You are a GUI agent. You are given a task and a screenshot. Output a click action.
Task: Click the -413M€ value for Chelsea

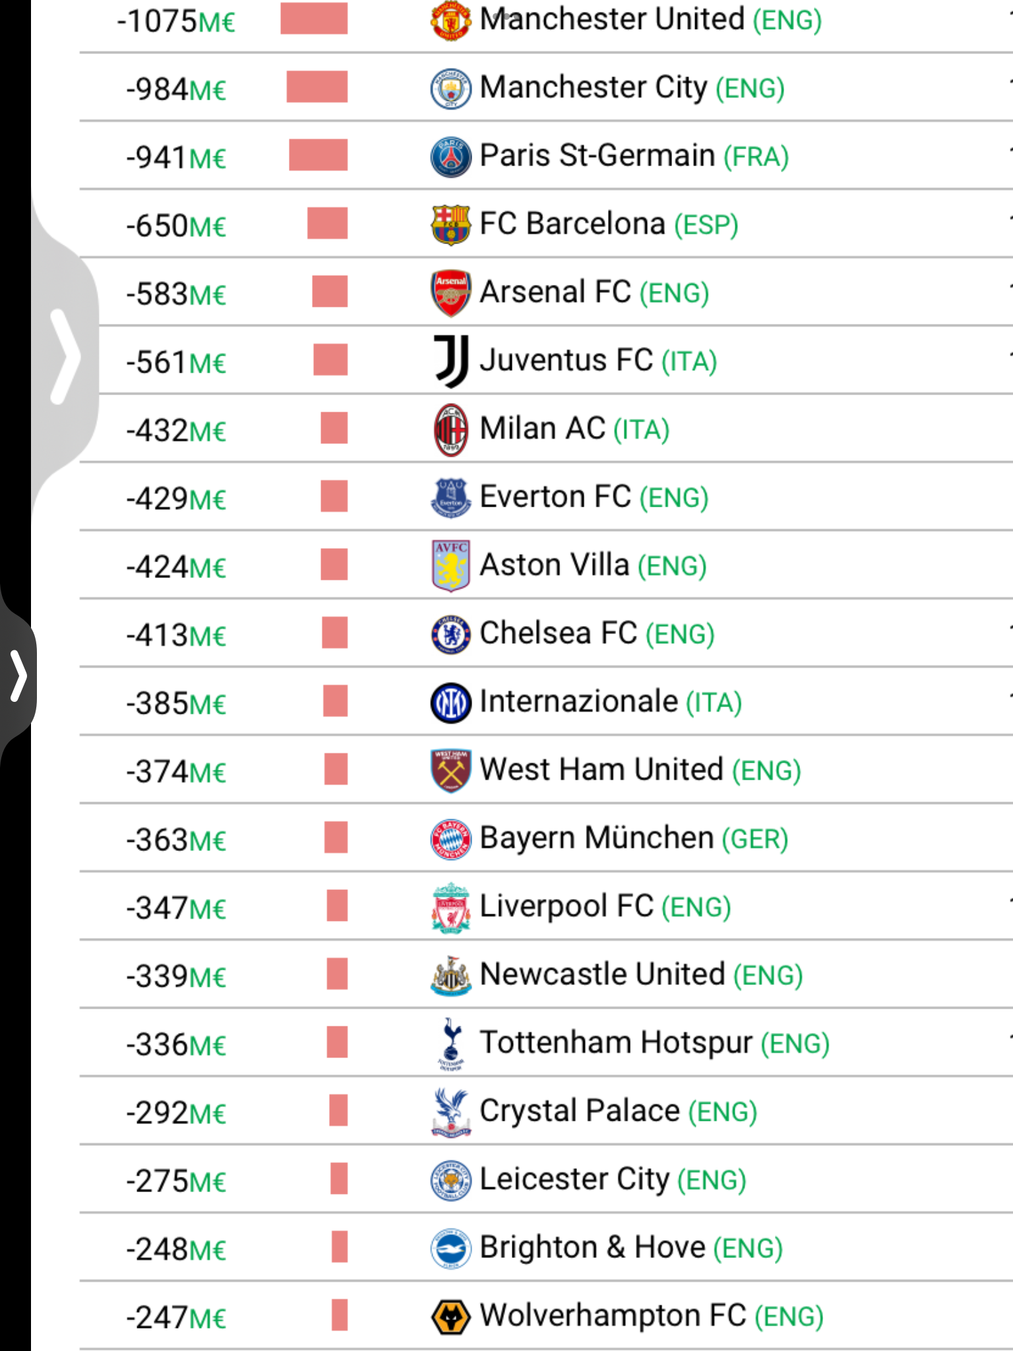(176, 635)
